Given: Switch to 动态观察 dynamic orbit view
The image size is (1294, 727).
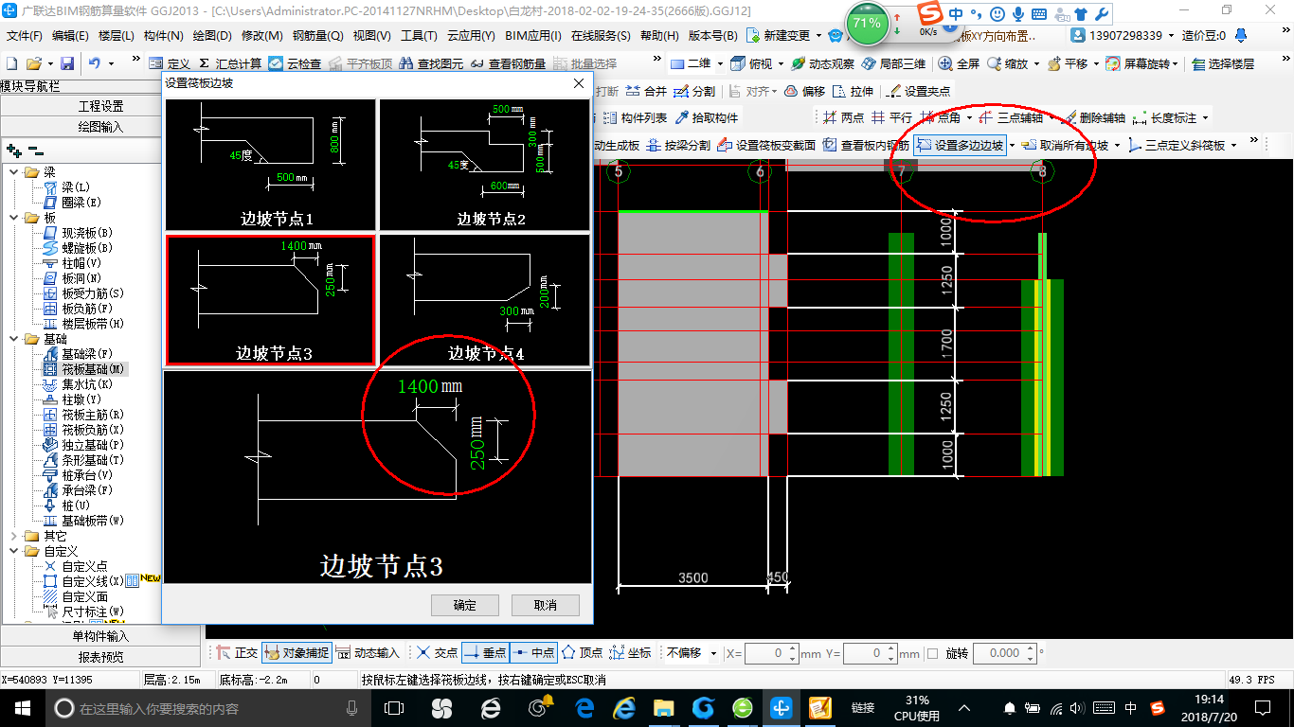Looking at the screenshot, I should 822,63.
